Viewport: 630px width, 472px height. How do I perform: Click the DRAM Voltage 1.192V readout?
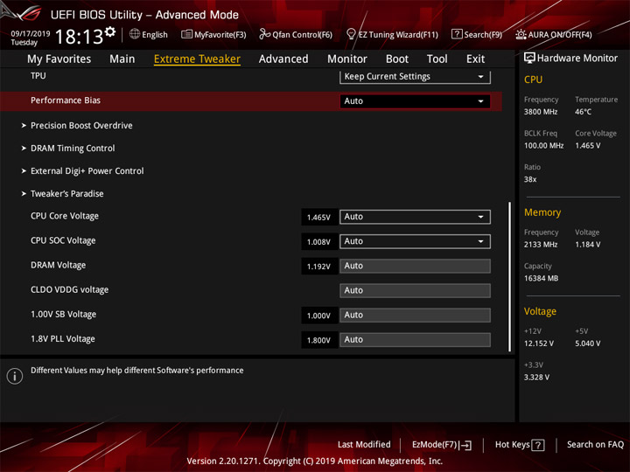pos(319,267)
